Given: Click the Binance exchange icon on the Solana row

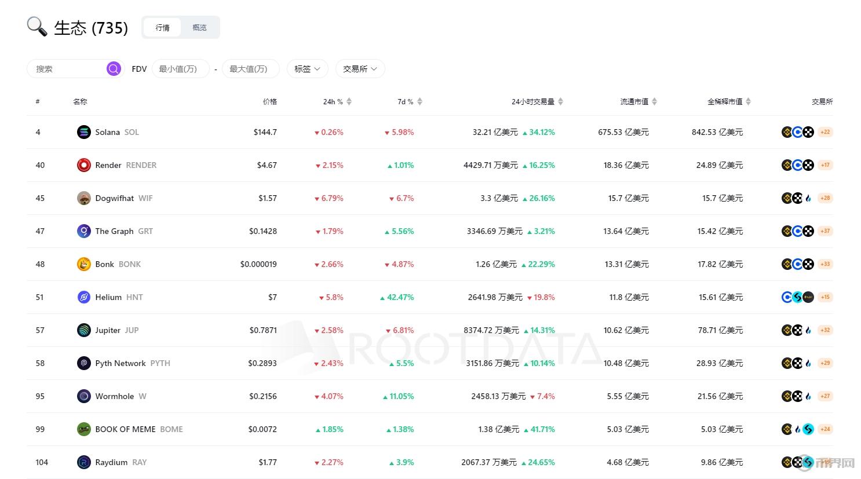Looking at the screenshot, I should pos(786,131).
